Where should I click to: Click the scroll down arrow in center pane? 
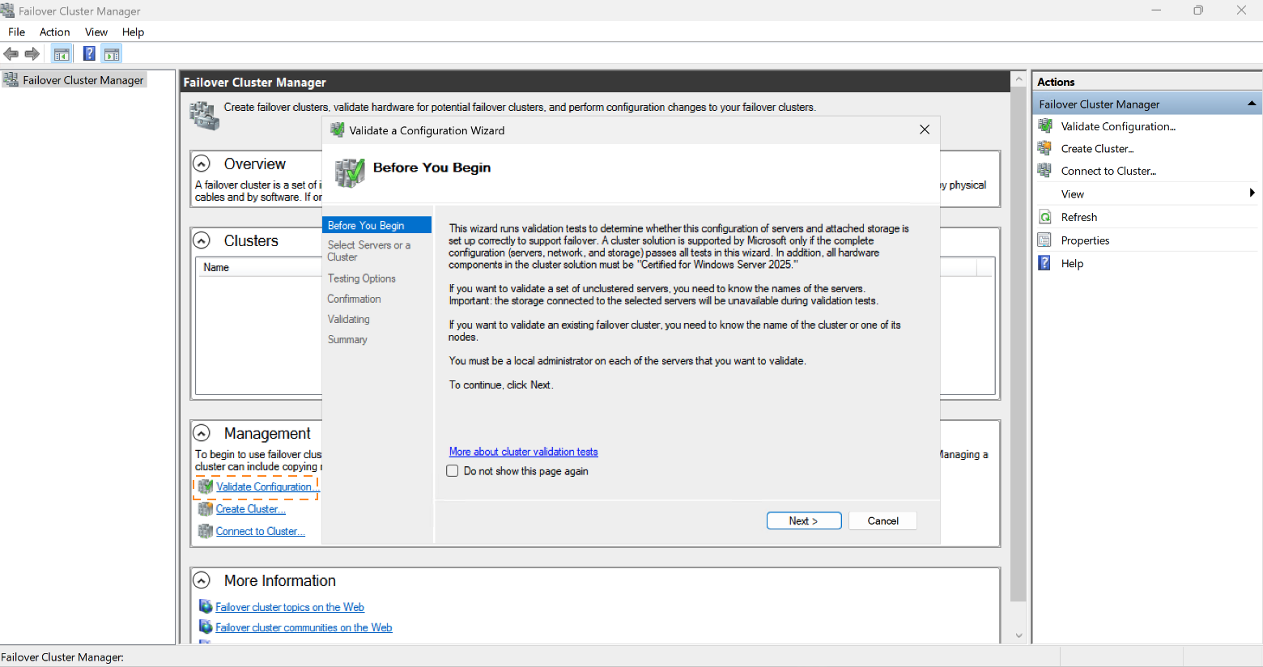point(1018,635)
